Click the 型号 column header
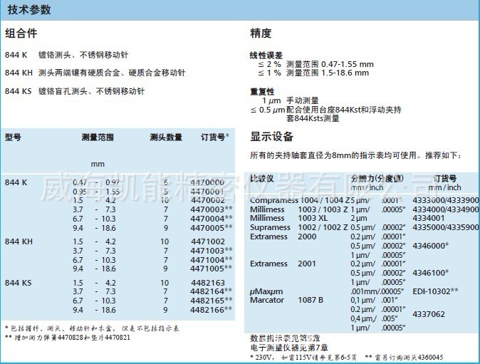This screenshot has width=480, height=364. [13, 137]
